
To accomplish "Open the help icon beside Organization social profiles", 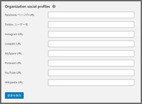I will click(x=54, y=6).
